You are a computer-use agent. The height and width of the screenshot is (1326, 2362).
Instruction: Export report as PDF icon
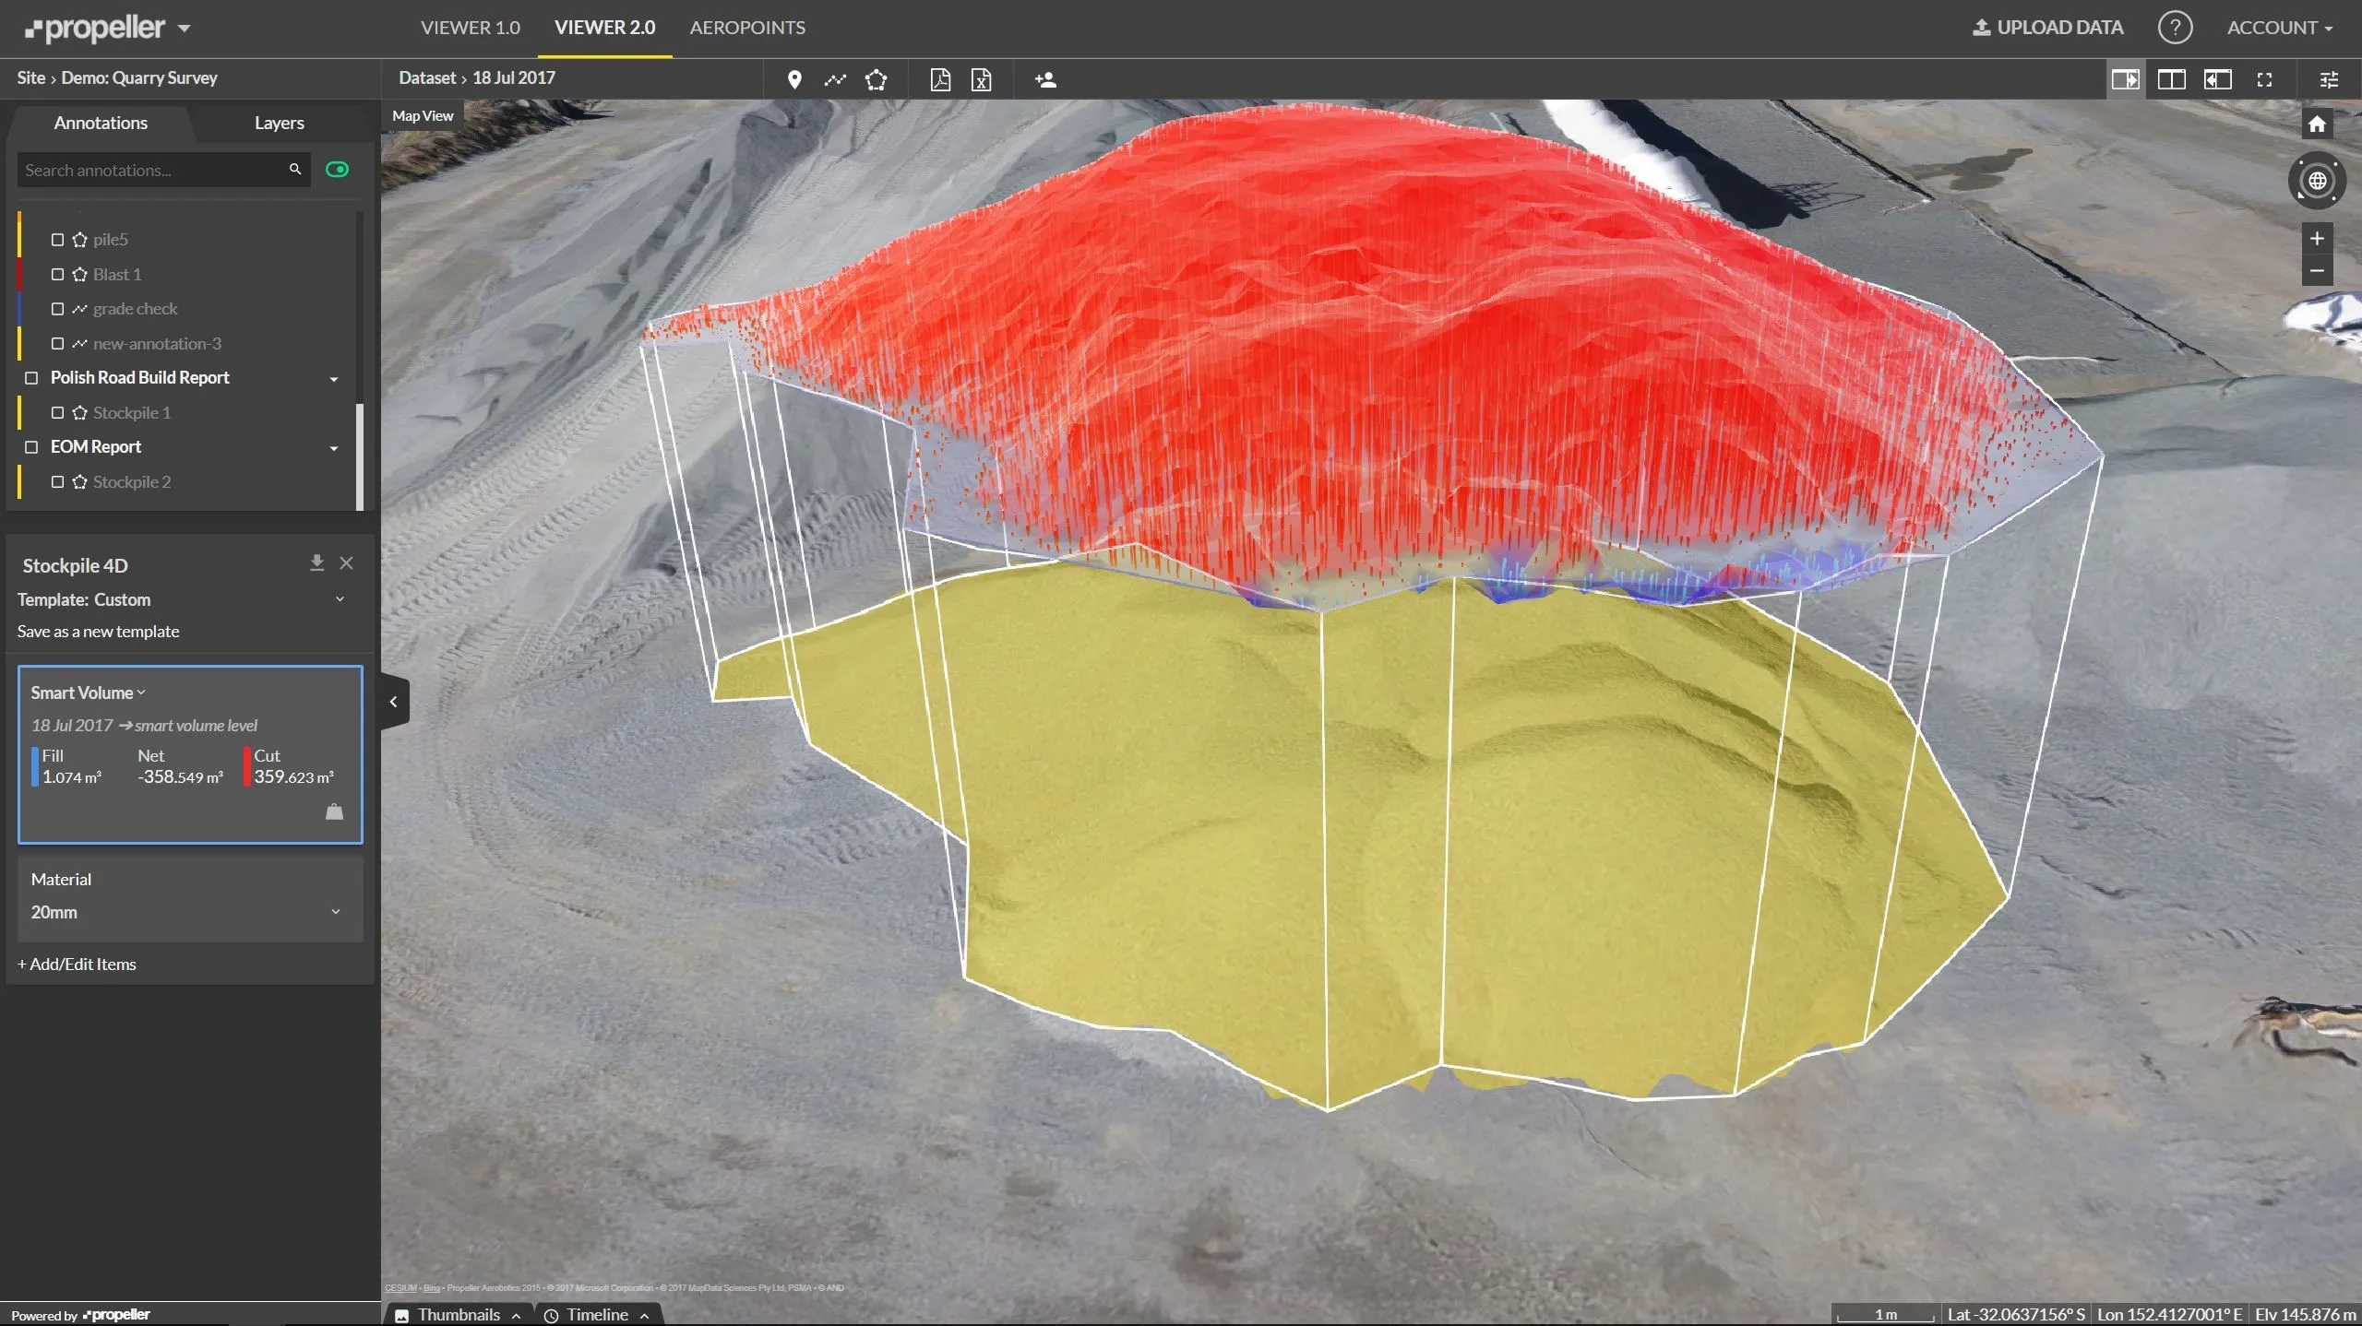(x=940, y=79)
